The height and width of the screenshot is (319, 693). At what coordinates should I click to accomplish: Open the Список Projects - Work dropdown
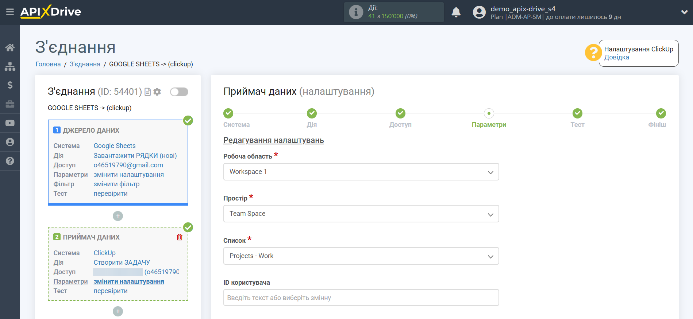[x=361, y=256]
